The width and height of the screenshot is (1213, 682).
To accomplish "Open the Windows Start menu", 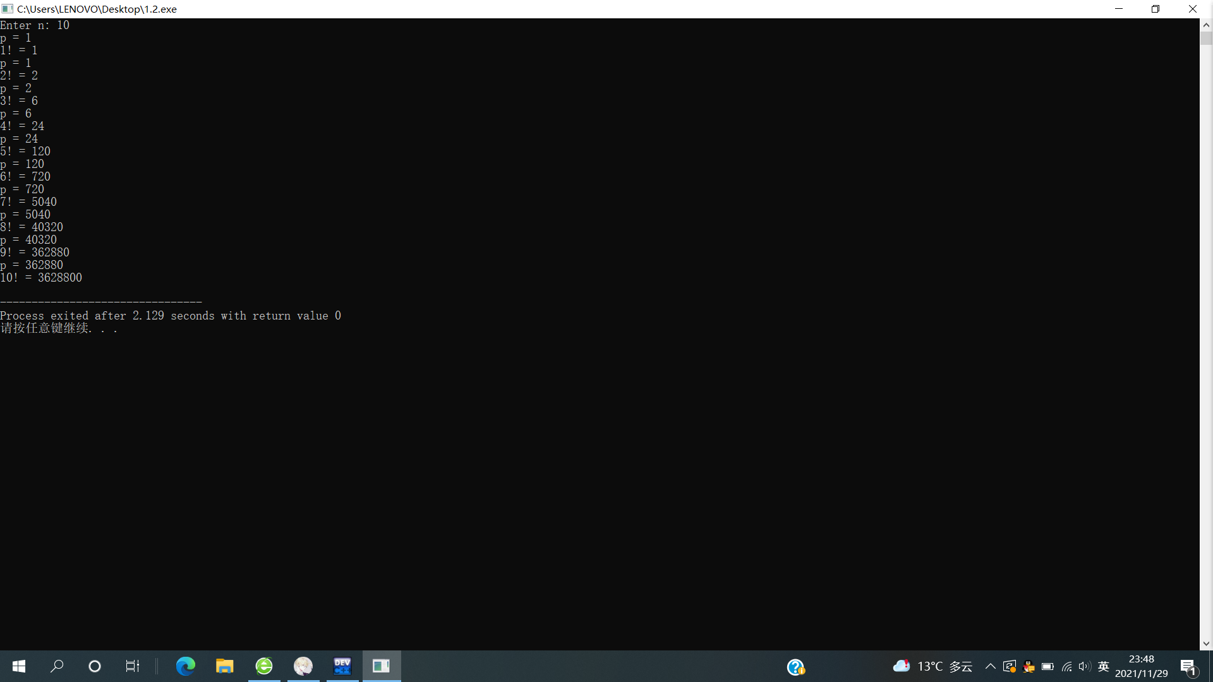I will click(x=19, y=666).
